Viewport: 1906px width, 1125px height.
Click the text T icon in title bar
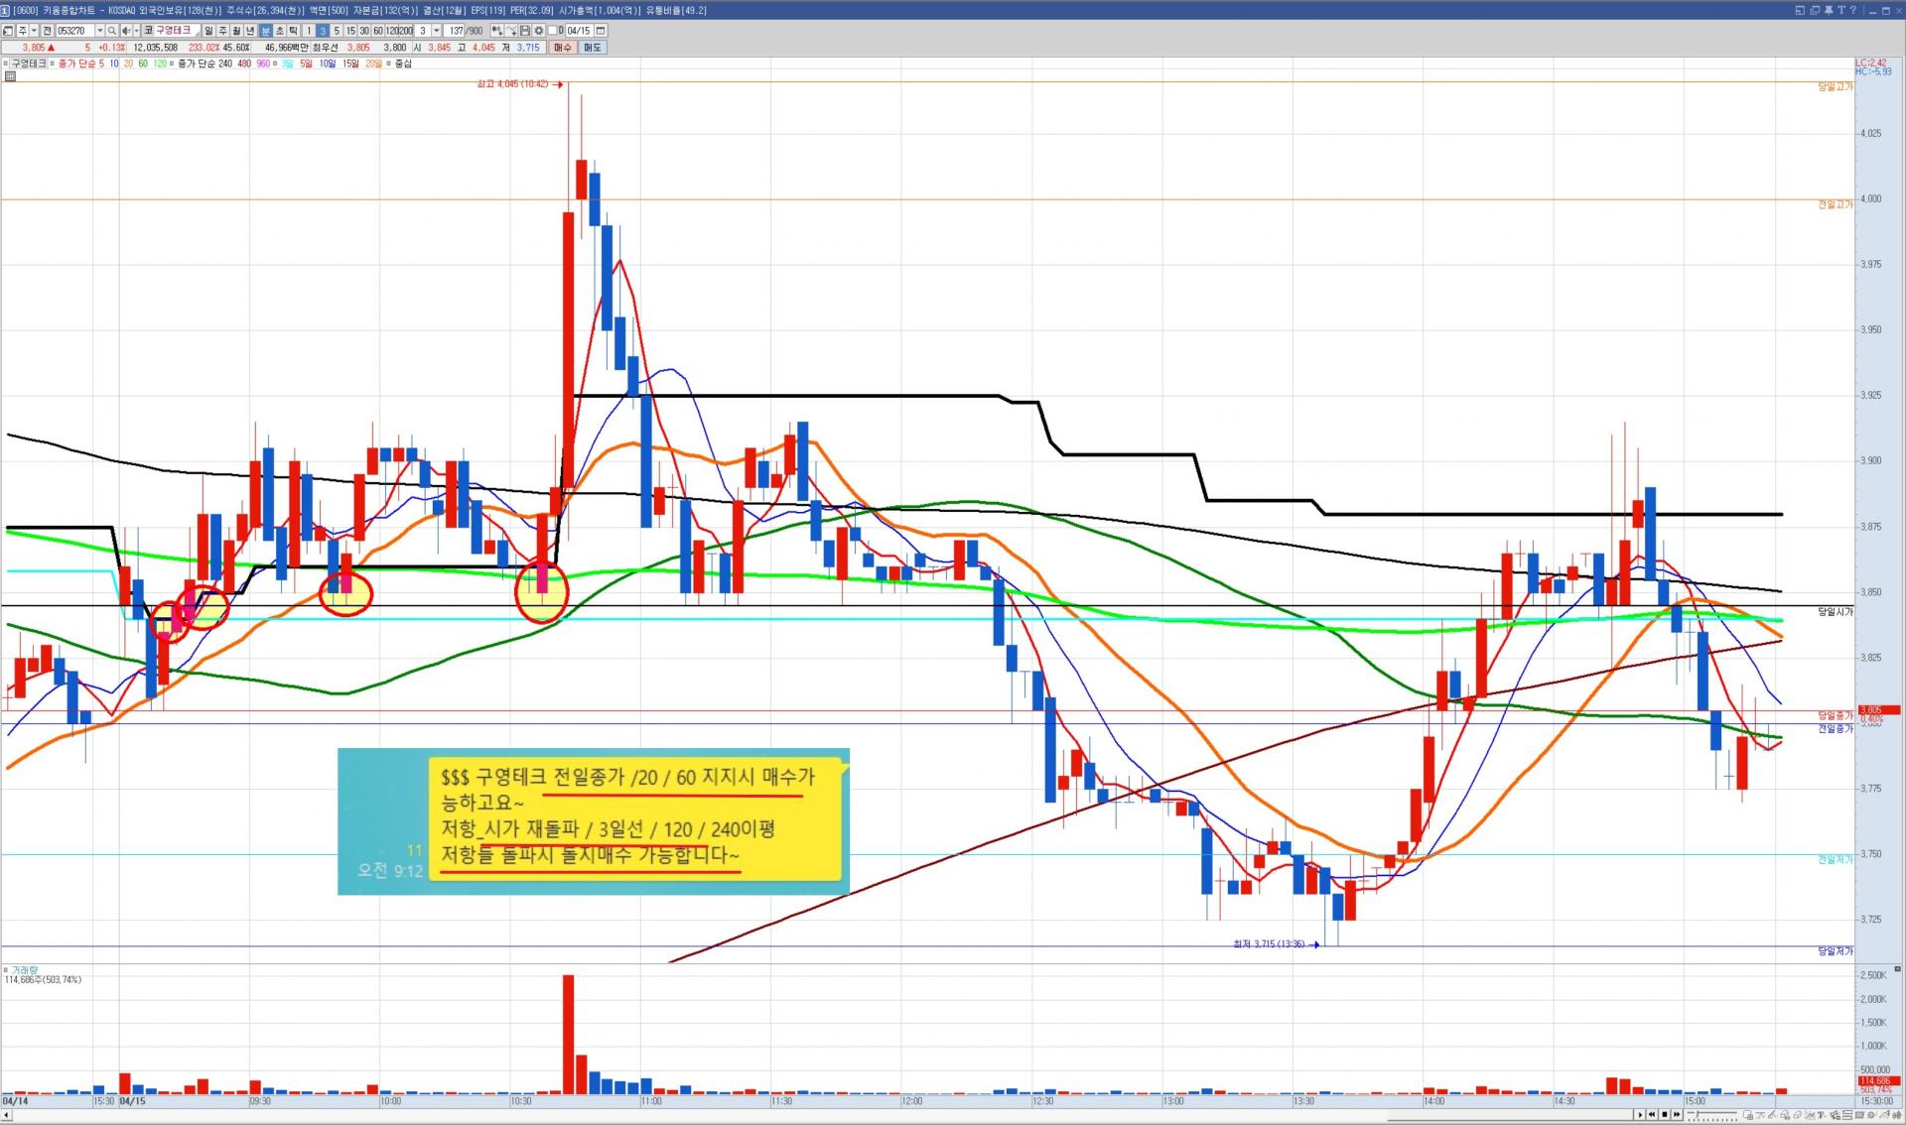[1841, 11]
